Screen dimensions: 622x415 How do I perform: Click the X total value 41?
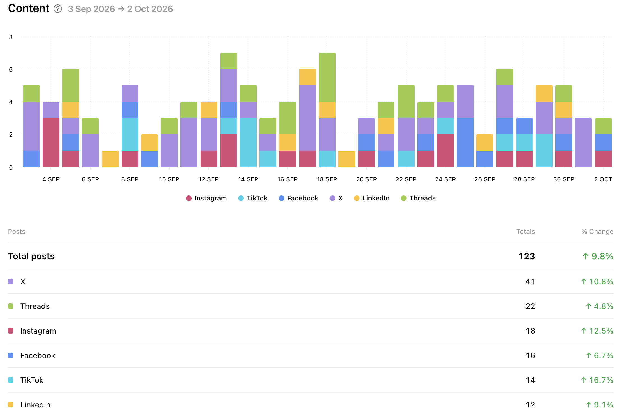530,281
